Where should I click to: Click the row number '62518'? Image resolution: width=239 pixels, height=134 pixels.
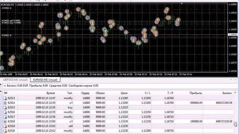(11, 122)
